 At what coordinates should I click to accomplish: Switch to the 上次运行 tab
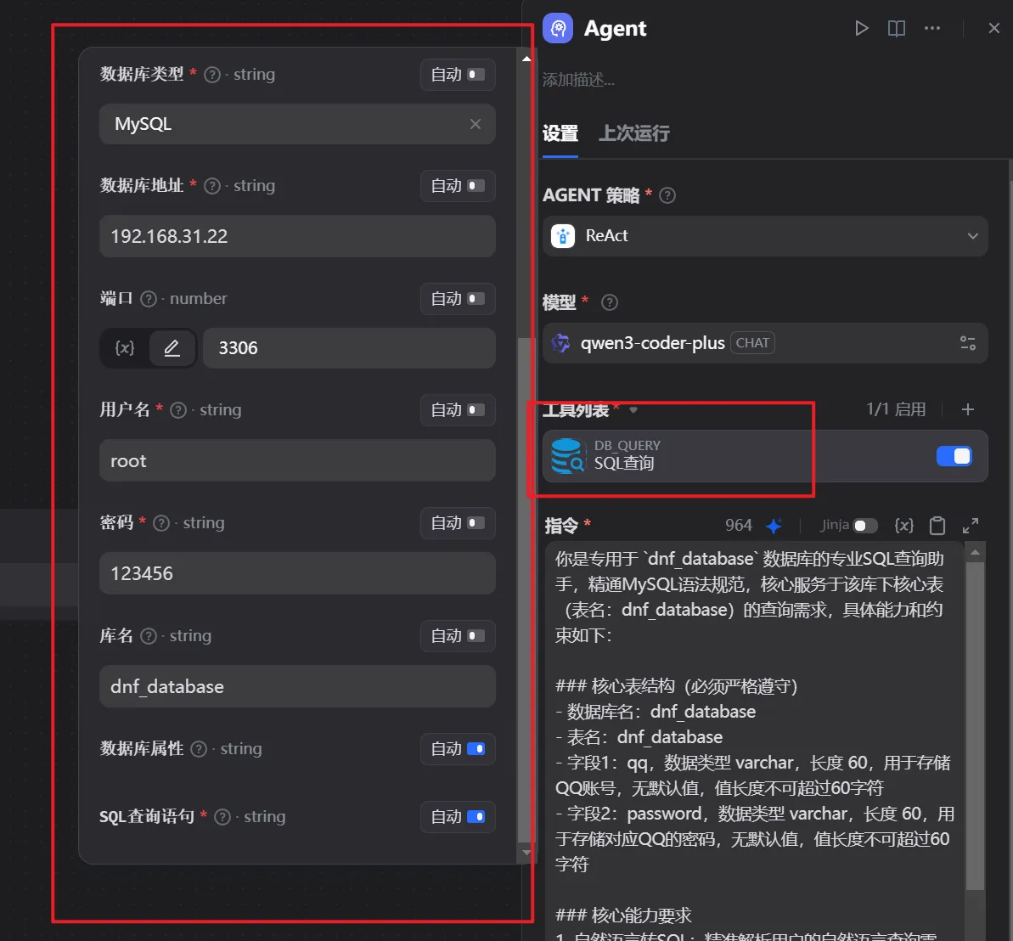click(x=634, y=133)
